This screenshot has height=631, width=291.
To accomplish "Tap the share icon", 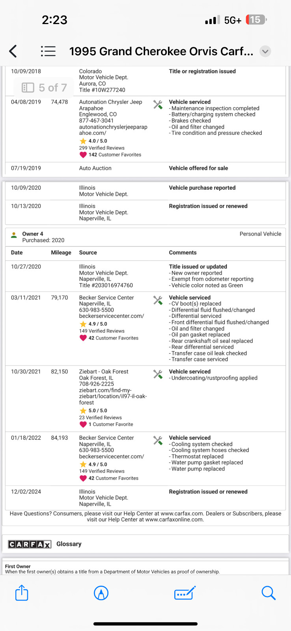I will pos(22,593).
